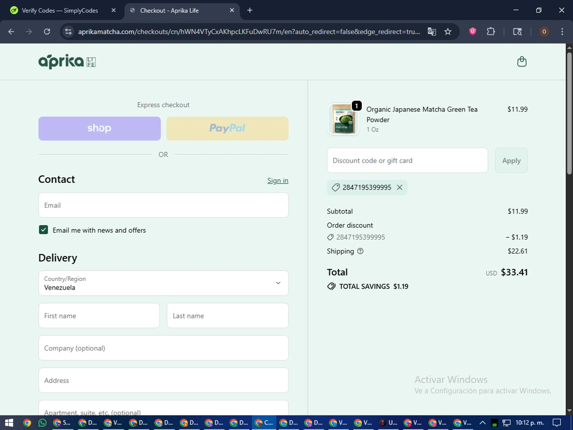Click the Order discount amount − $1.19
This screenshot has height=430, width=573.
click(516, 237)
